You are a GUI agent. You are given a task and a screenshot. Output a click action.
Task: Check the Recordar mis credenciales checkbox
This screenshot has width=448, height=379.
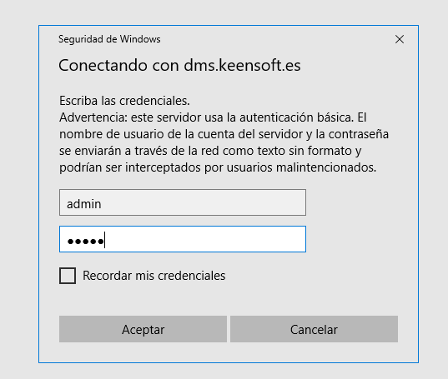(68, 276)
